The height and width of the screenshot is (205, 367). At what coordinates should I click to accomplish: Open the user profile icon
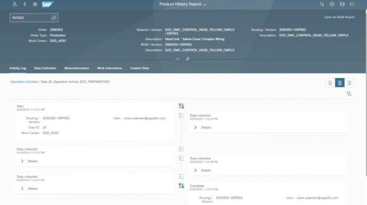point(15,4)
